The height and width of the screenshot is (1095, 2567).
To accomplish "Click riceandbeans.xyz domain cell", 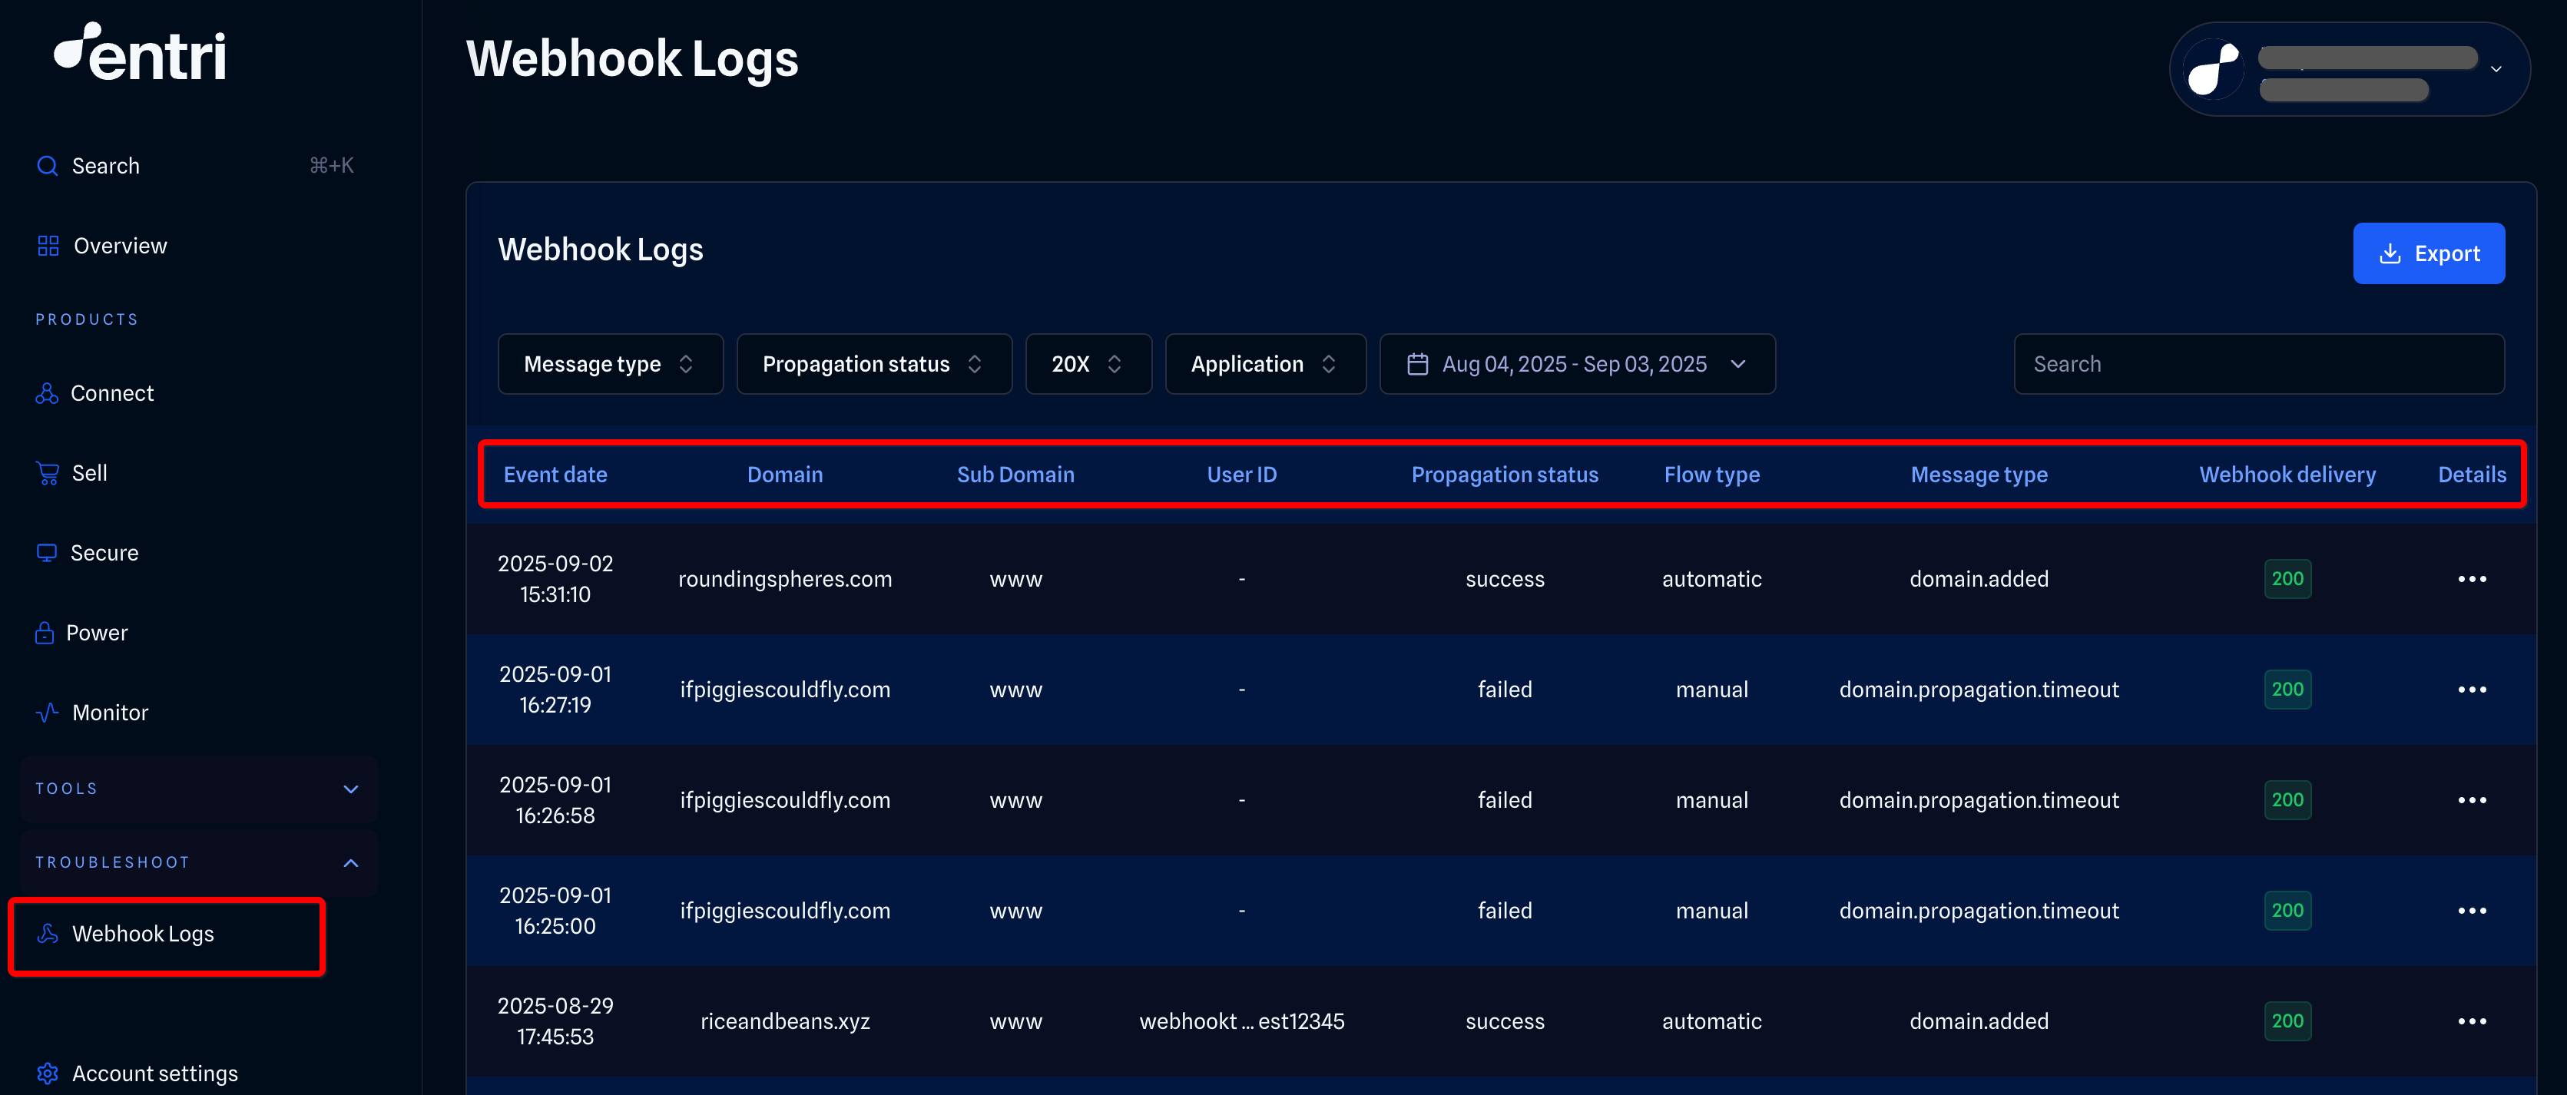I will [x=785, y=1021].
